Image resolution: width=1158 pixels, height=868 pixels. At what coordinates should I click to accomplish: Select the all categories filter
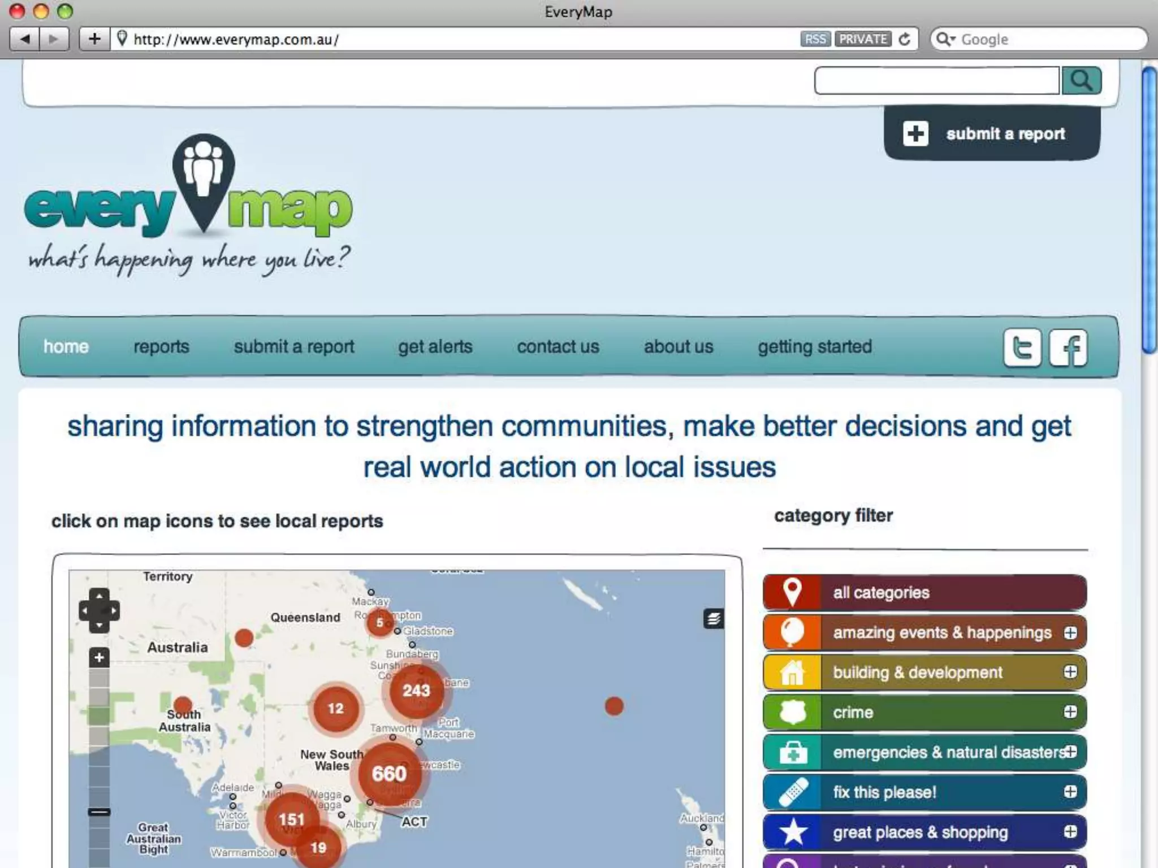pos(924,592)
